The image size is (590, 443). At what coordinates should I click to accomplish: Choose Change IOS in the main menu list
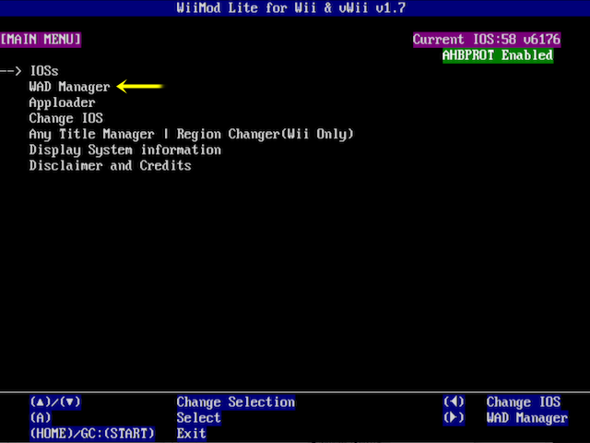point(65,118)
